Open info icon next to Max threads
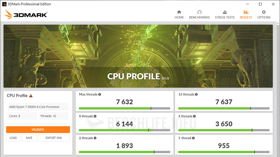The width and height of the screenshot is (280, 157). click(100, 94)
